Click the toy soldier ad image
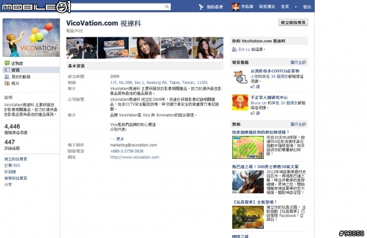 tap(248, 217)
